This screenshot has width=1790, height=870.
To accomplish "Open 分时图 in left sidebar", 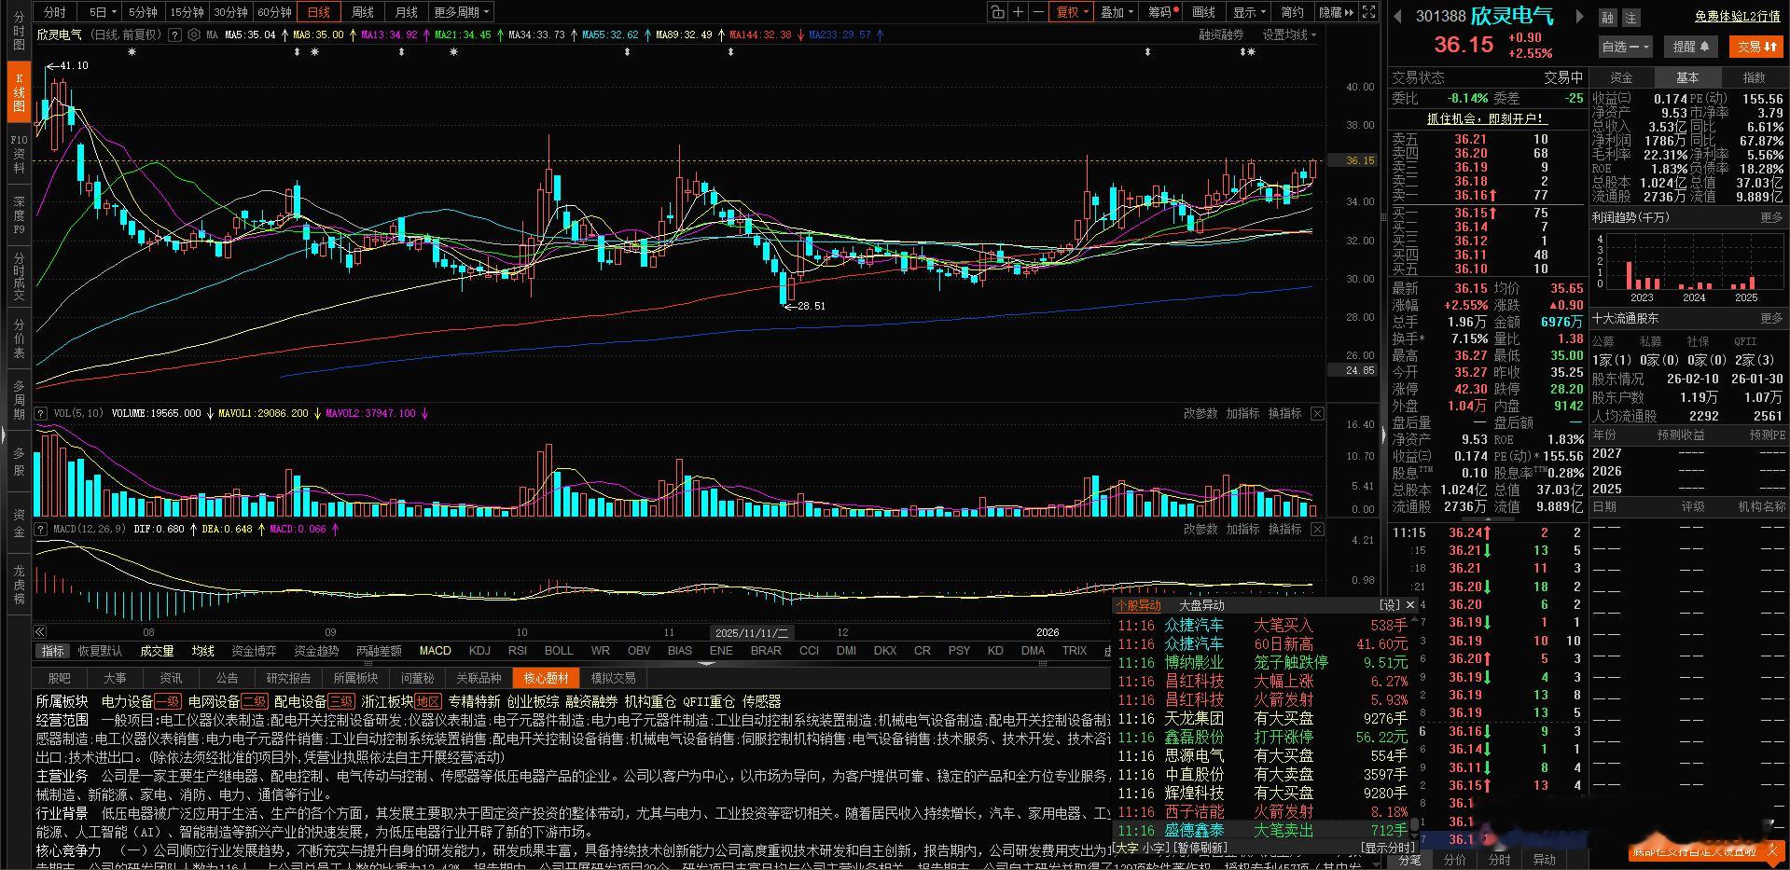I will (x=19, y=31).
